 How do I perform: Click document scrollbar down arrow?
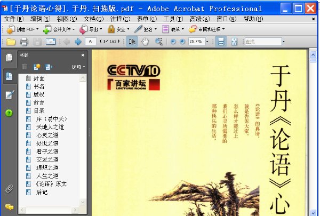[313, 212]
